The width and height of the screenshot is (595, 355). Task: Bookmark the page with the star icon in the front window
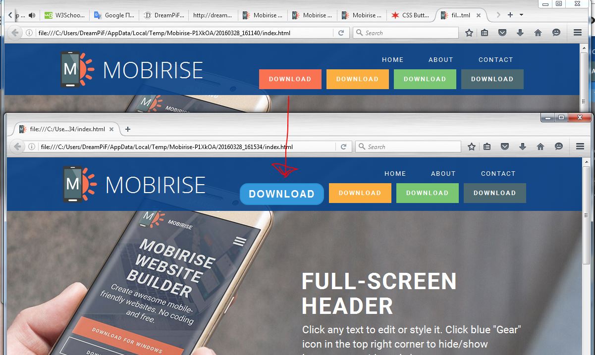tap(472, 147)
